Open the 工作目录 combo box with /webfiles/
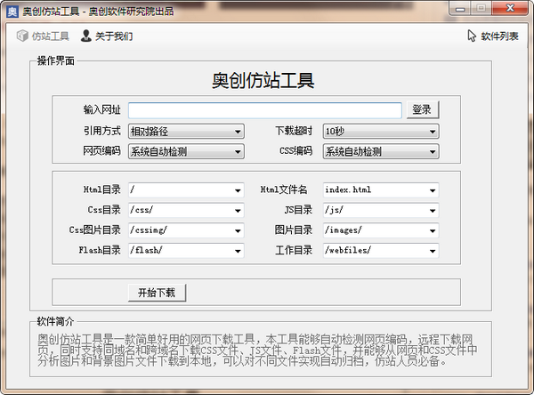 coord(380,251)
